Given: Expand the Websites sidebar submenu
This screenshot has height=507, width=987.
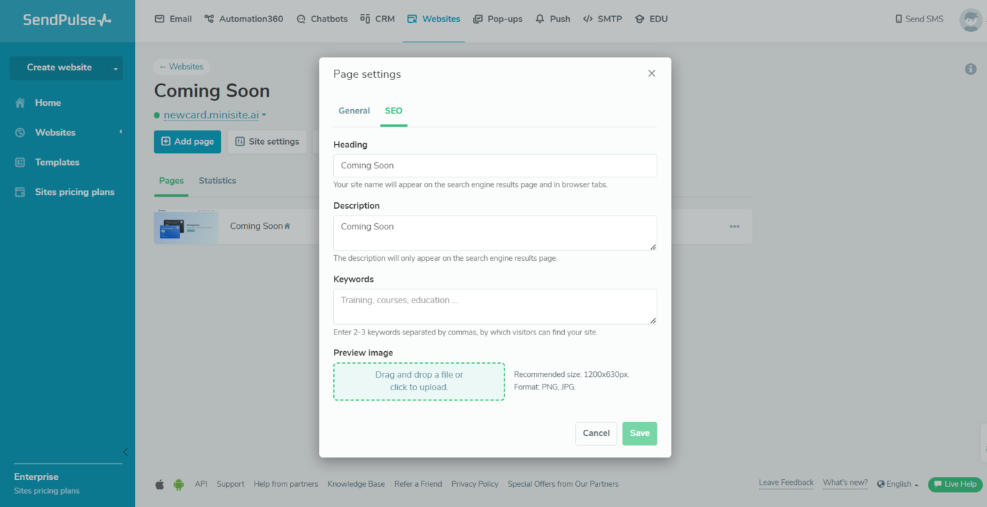Looking at the screenshot, I should coord(120,132).
